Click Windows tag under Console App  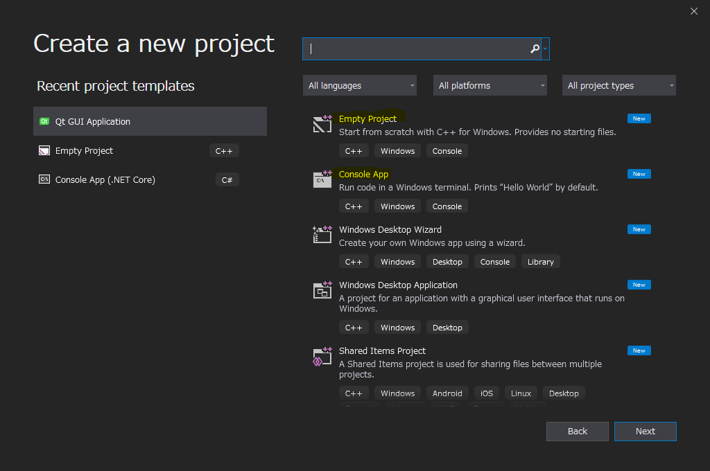pyautogui.click(x=397, y=206)
